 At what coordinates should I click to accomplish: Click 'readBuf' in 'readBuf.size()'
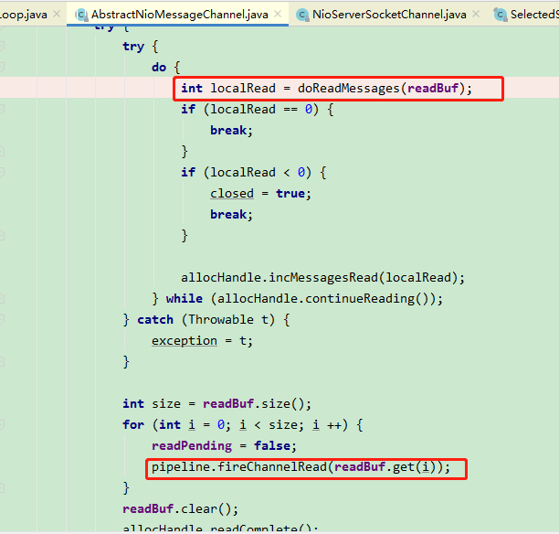(x=228, y=404)
